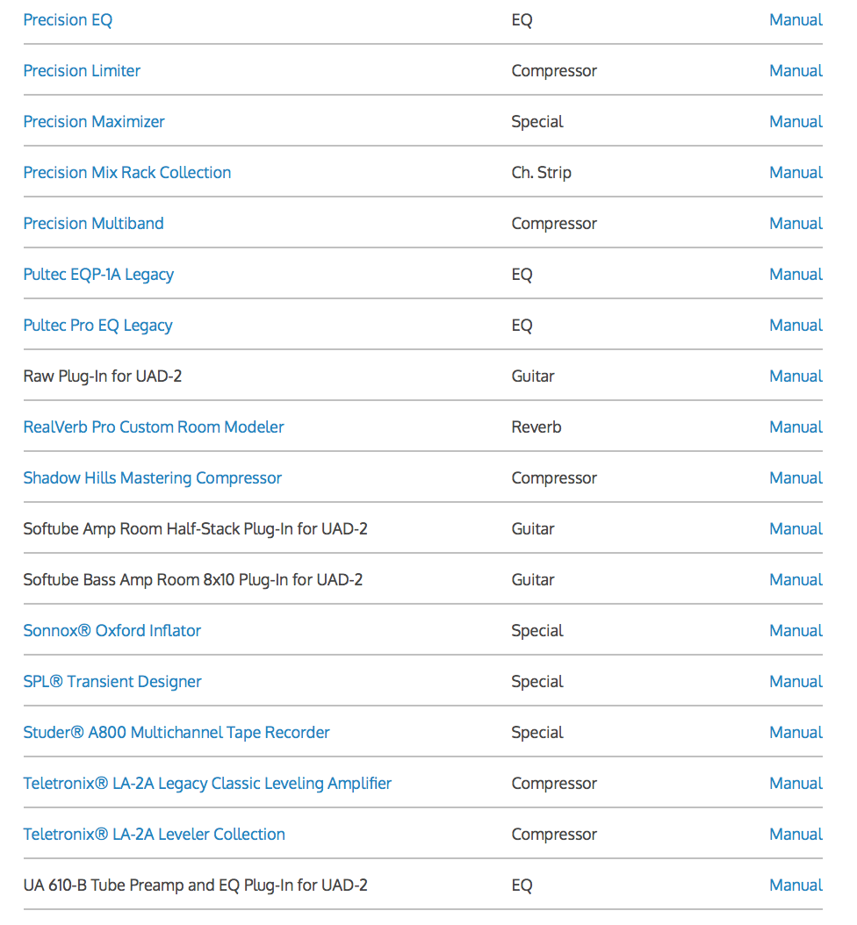
Task: Open Manual for UA 610-B Tube Preamp
Action: [x=796, y=886]
